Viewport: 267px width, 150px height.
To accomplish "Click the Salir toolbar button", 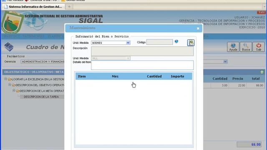I will tap(259, 47).
